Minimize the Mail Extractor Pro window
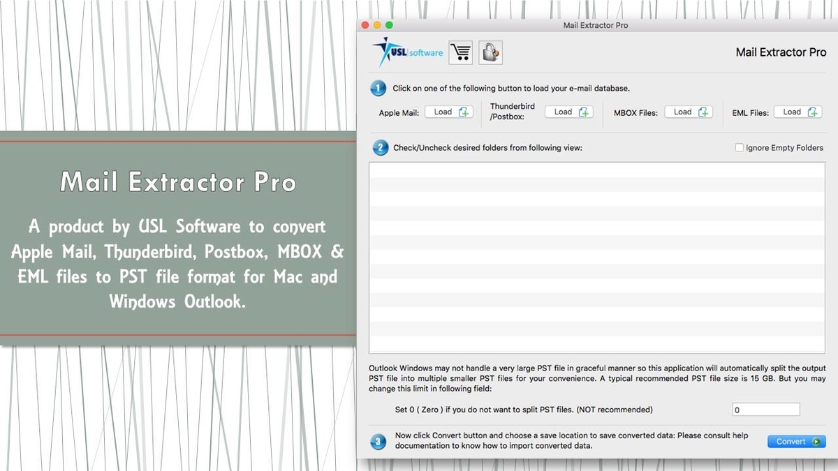Viewport: 838px width, 471px height. pyautogui.click(x=378, y=25)
